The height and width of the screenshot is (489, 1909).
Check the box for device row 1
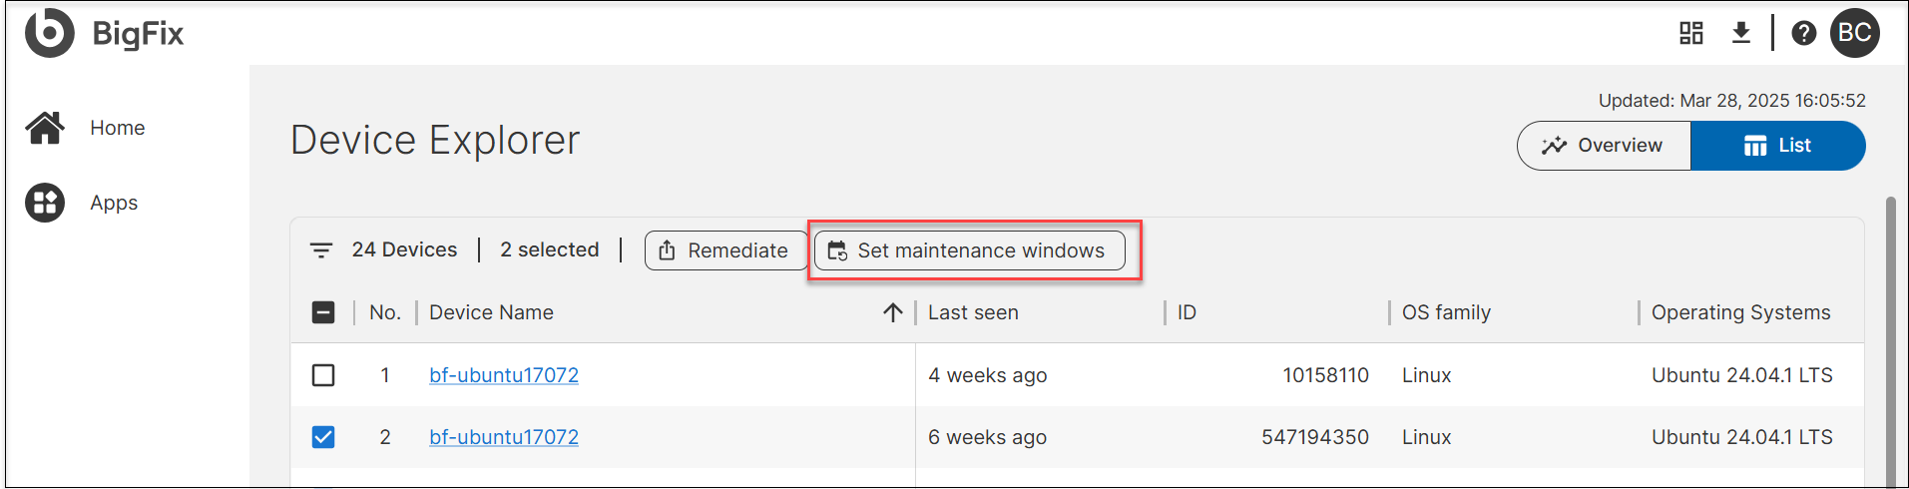[323, 375]
